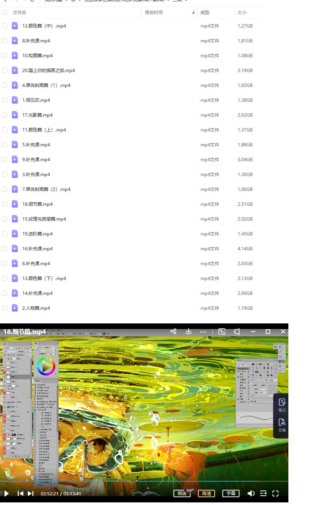Open the 字幕 subtitle menu
Image resolution: width=311 pixels, height=505 pixels.
(231, 493)
